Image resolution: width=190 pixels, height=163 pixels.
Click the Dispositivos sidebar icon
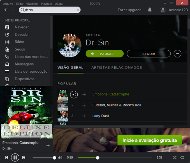click(x=7, y=79)
